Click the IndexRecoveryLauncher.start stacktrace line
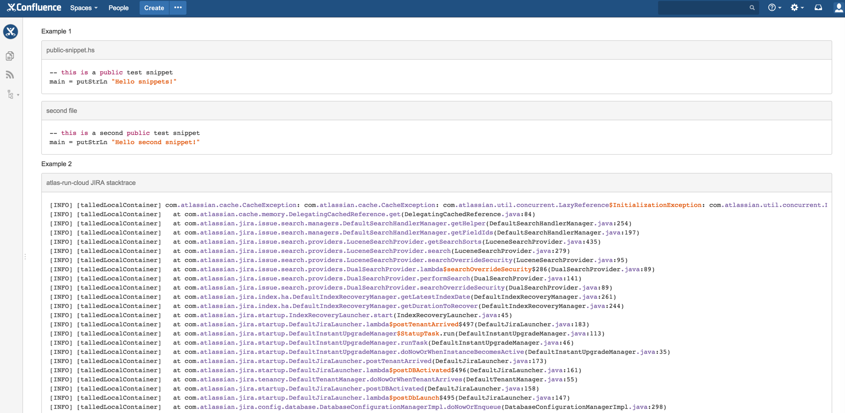Image resolution: width=845 pixels, height=413 pixels. coord(281,315)
